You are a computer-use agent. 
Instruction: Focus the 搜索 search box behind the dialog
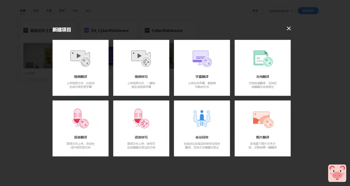pos(254,11)
